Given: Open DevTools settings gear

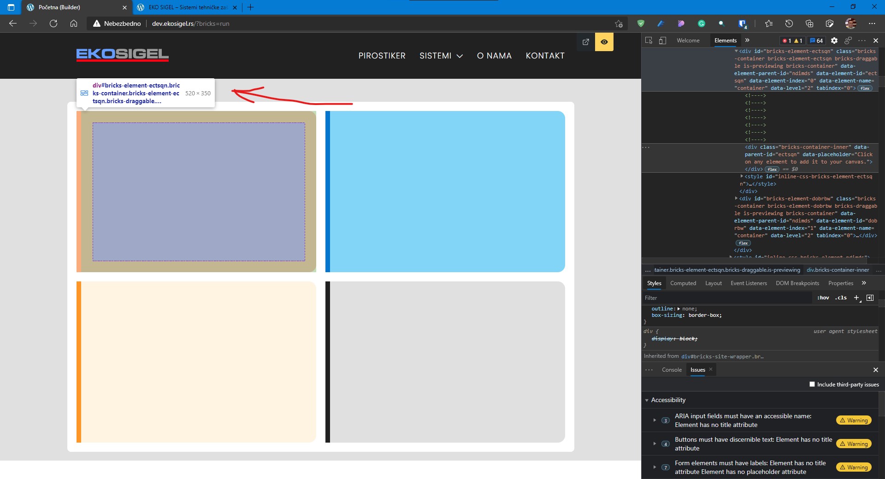Looking at the screenshot, I should click(x=834, y=41).
